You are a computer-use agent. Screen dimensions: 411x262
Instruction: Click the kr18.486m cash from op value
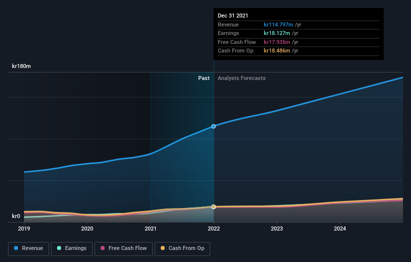(277, 51)
